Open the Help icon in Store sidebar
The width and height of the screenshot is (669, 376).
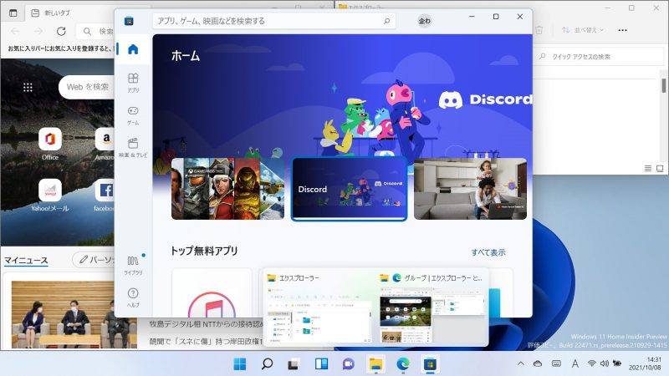tap(133, 297)
